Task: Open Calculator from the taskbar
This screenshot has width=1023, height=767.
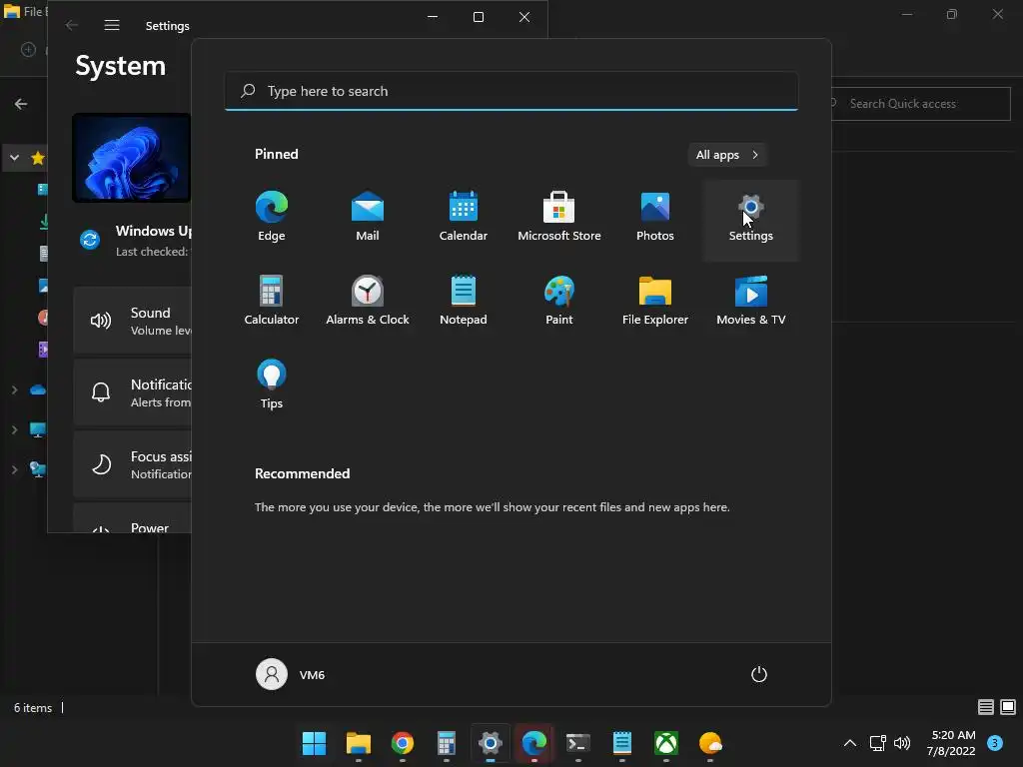Action: click(x=447, y=743)
